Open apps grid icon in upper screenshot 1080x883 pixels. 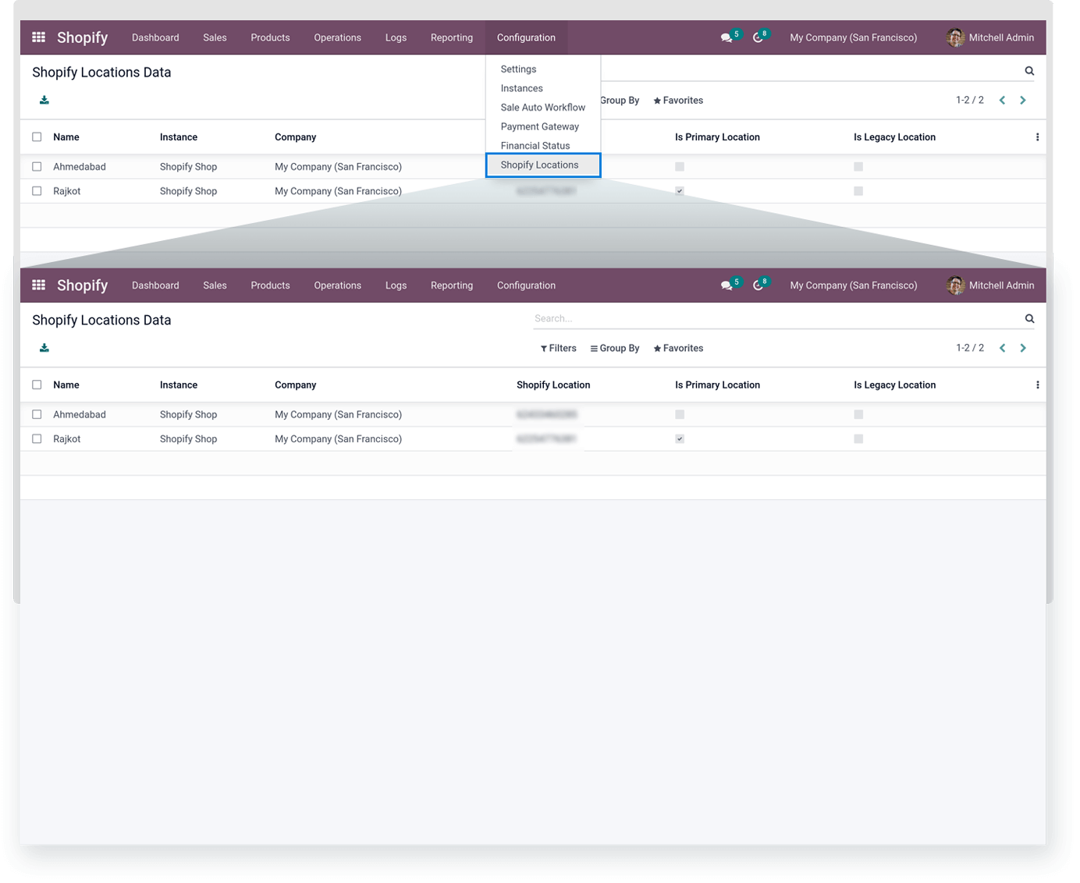tap(38, 37)
